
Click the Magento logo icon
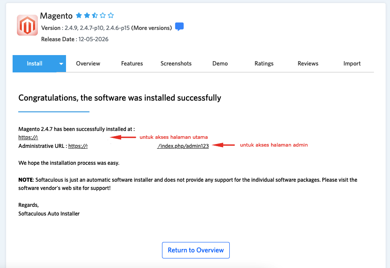click(27, 25)
